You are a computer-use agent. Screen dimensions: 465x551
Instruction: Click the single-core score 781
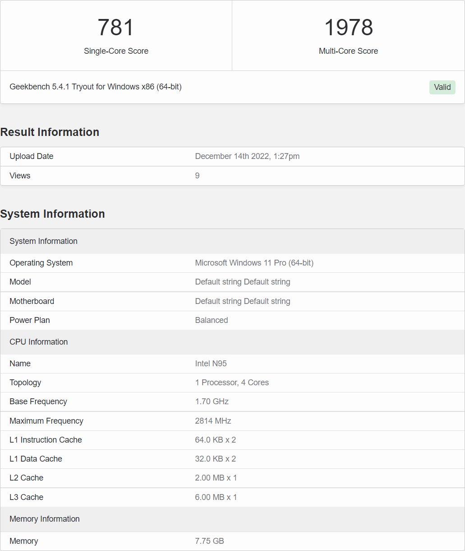pyautogui.click(x=116, y=28)
